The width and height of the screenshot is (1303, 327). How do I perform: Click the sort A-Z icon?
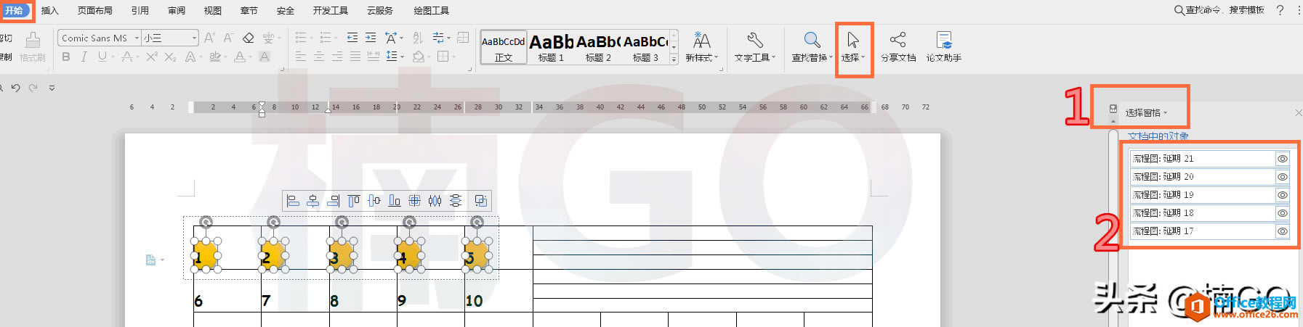tap(418, 38)
